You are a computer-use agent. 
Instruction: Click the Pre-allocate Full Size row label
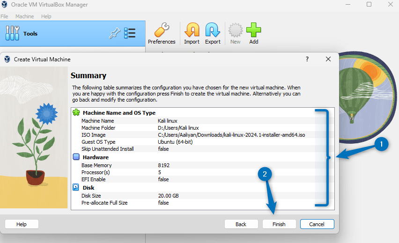pos(104,203)
